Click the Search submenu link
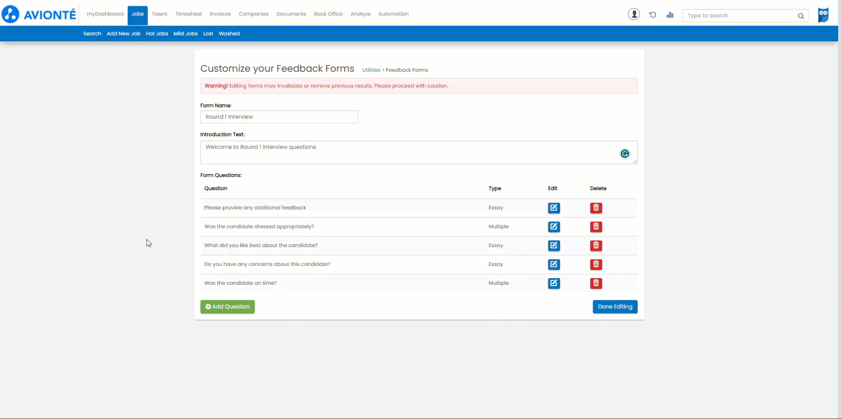 click(92, 34)
